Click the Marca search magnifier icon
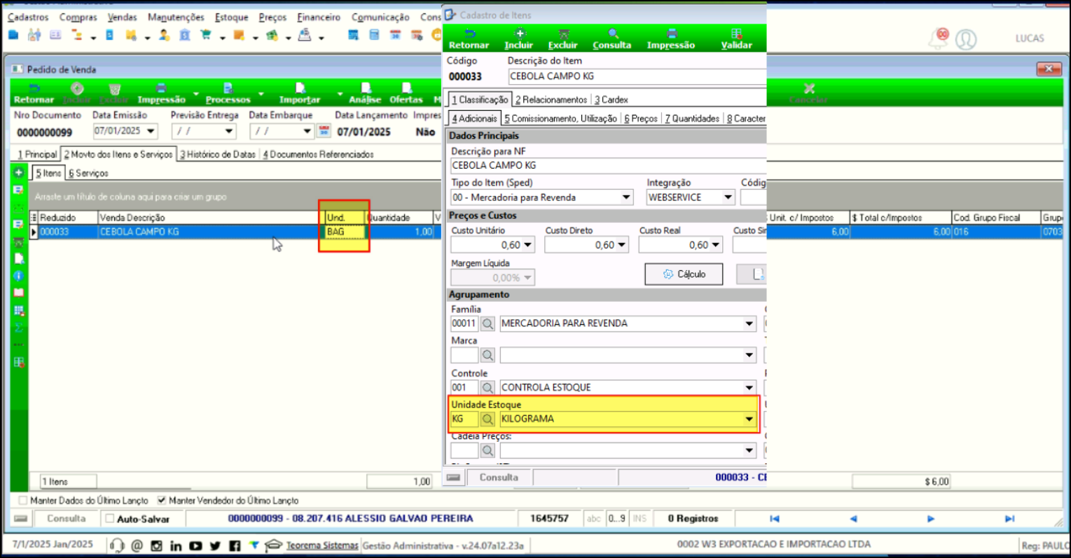This screenshot has width=1071, height=558. pyautogui.click(x=488, y=355)
